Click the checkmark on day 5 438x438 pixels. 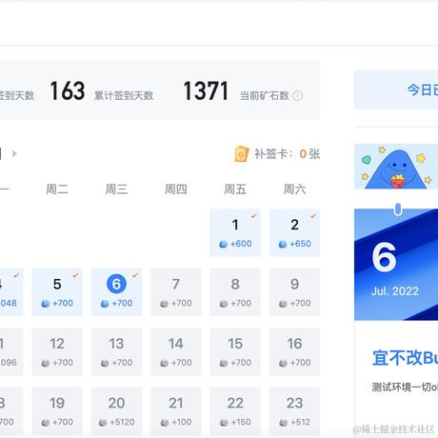pos(75,275)
